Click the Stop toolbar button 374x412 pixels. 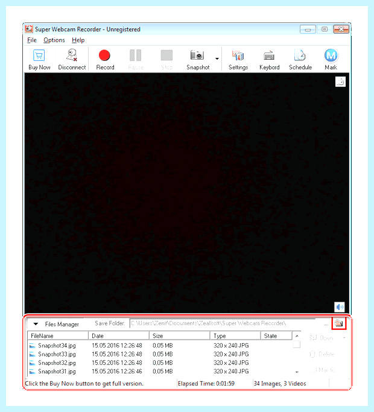(x=166, y=59)
